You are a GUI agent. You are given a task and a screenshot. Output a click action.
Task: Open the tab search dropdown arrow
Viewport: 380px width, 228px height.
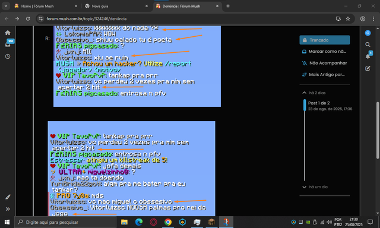(x=6, y=6)
